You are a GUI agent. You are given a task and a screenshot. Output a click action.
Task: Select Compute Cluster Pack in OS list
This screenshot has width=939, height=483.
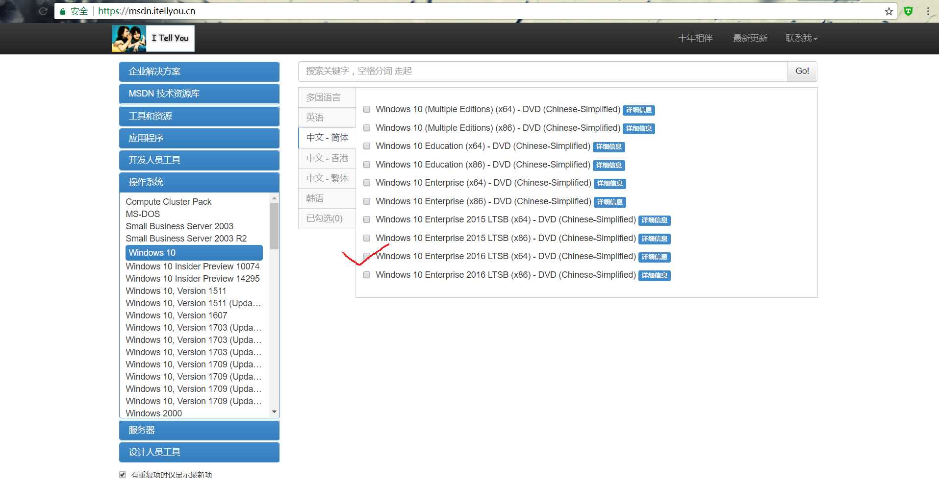168,202
